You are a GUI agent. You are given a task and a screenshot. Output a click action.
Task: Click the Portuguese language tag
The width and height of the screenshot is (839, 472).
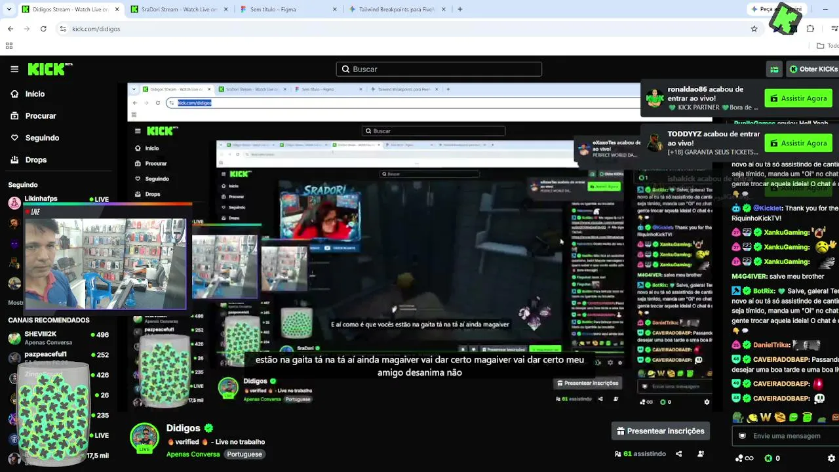pyautogui.click(x=244, y=454)
